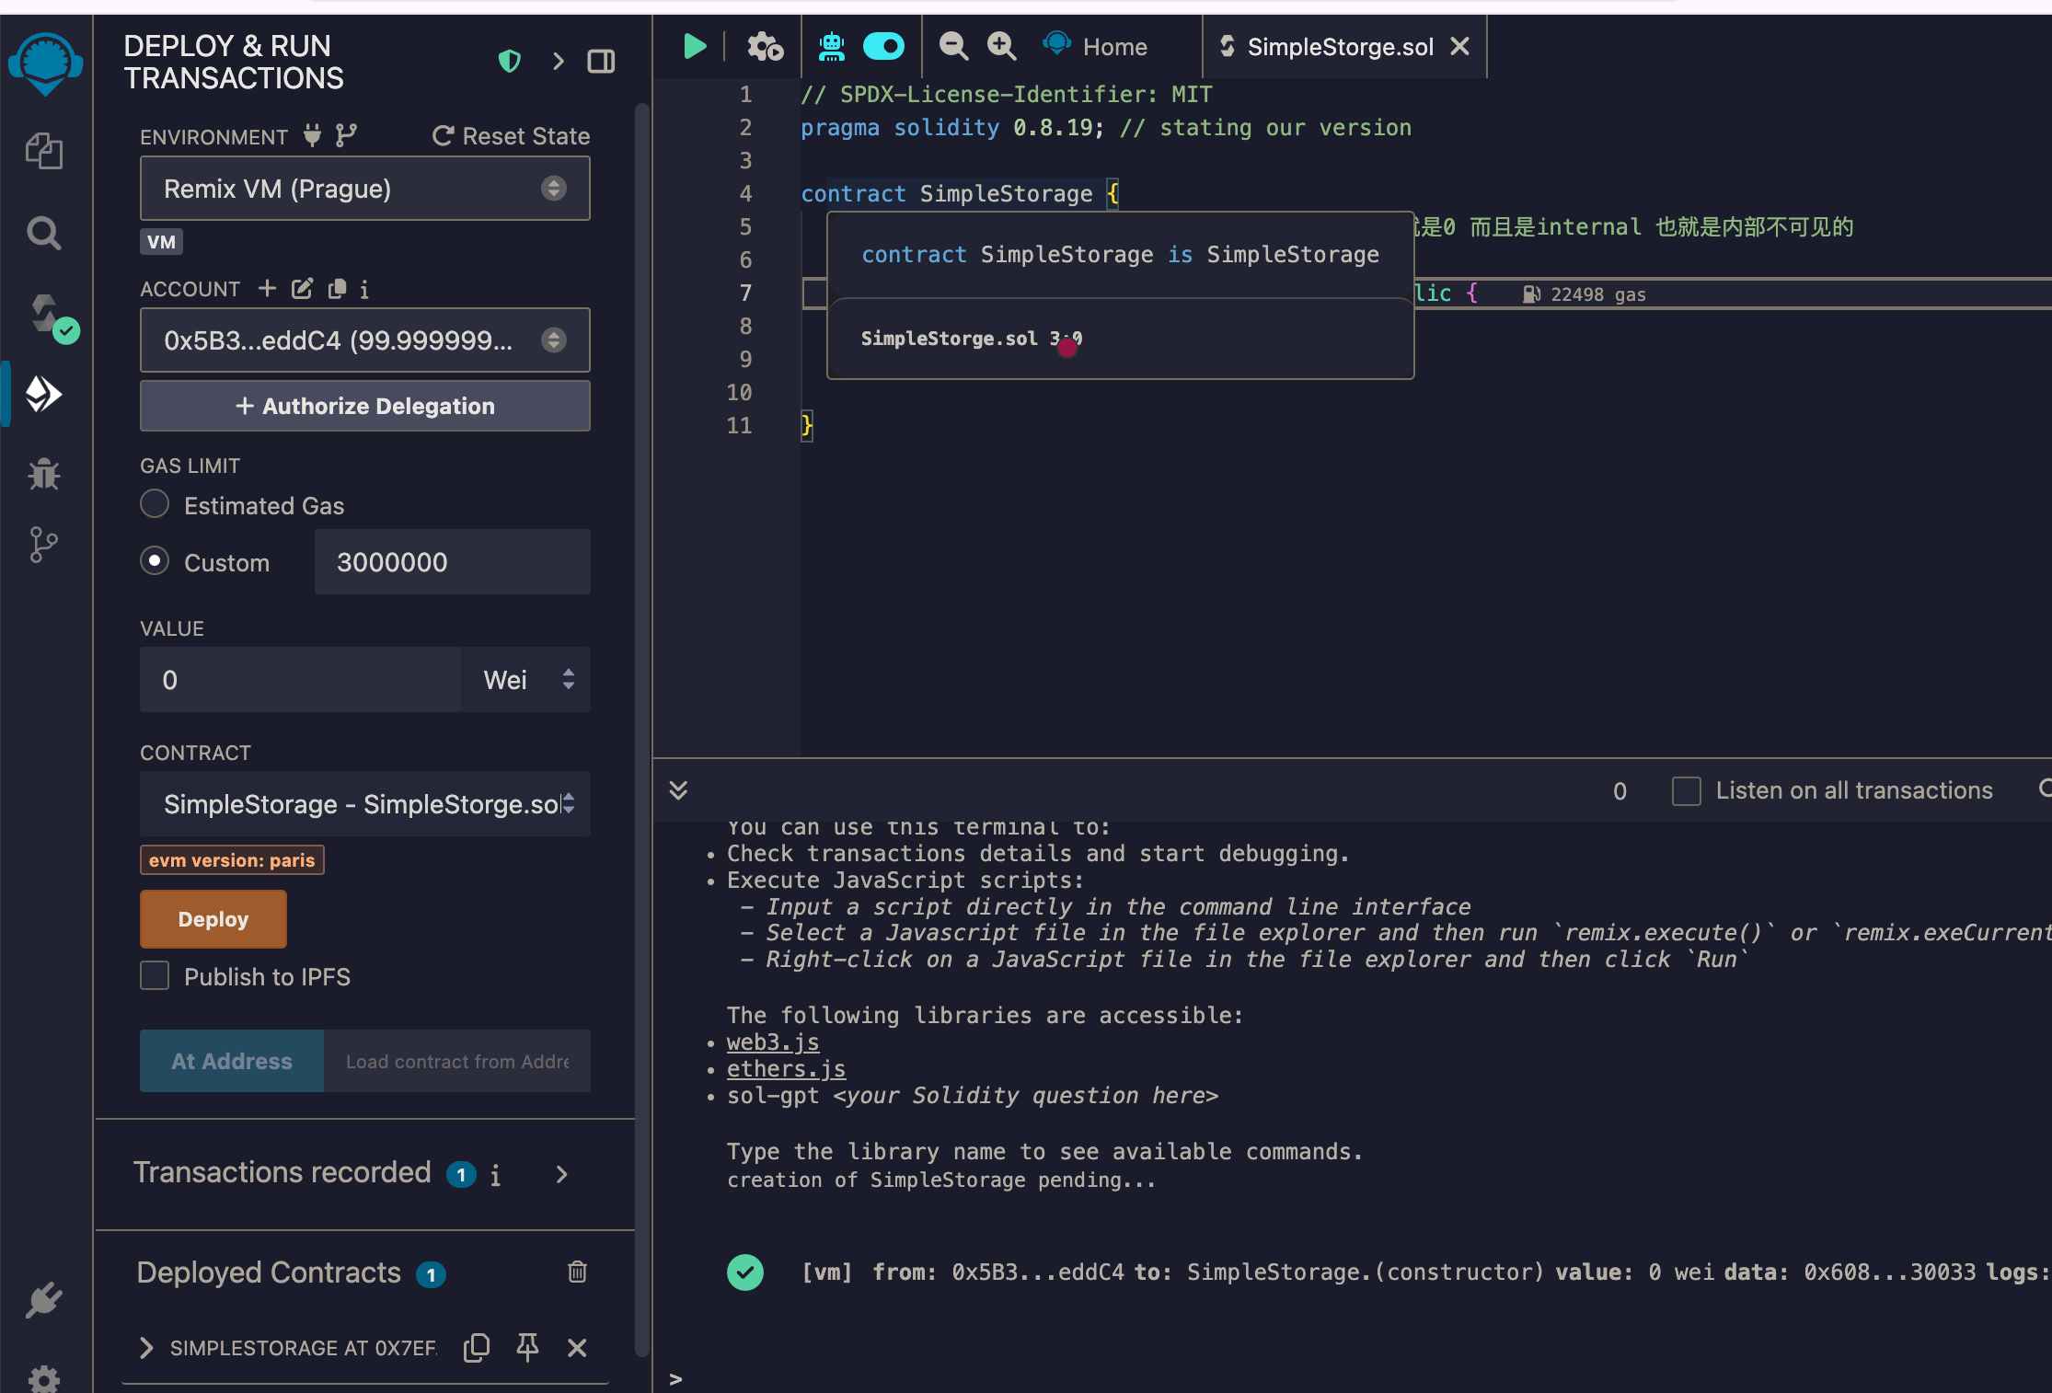Zoom out the editor font

(953, 46)
